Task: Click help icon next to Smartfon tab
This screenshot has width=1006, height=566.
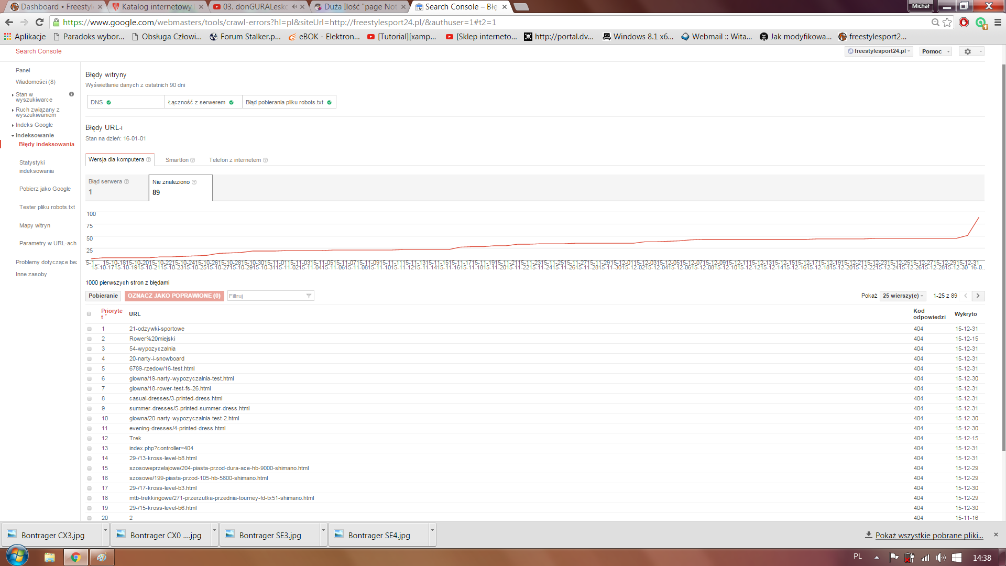Action: point(193,160)
